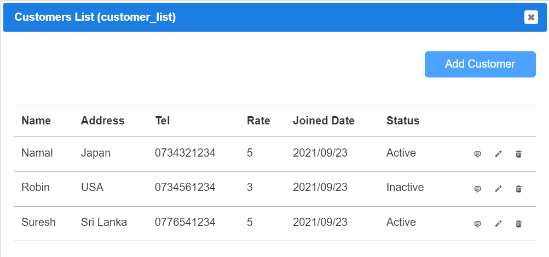Open comment icon for Namal row

[477, 154]
